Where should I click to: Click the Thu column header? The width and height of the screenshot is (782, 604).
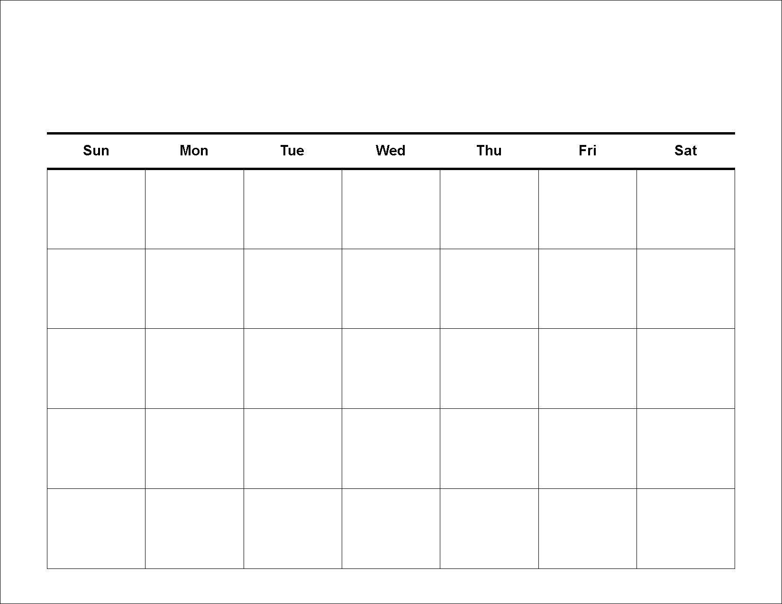tap(489, 151)
